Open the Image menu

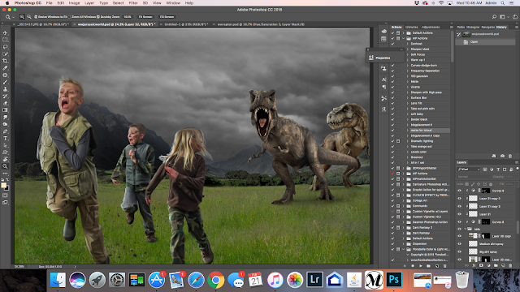pyautogui.click(x=74, y=3)
